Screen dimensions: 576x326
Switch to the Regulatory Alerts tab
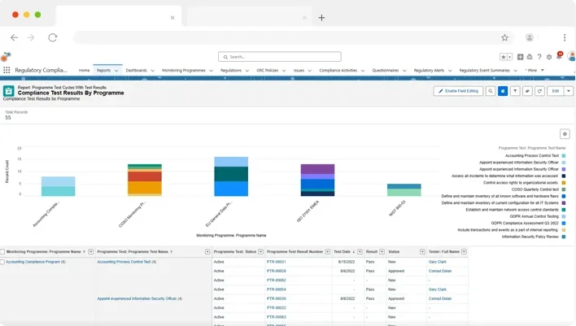coord(429,71)
